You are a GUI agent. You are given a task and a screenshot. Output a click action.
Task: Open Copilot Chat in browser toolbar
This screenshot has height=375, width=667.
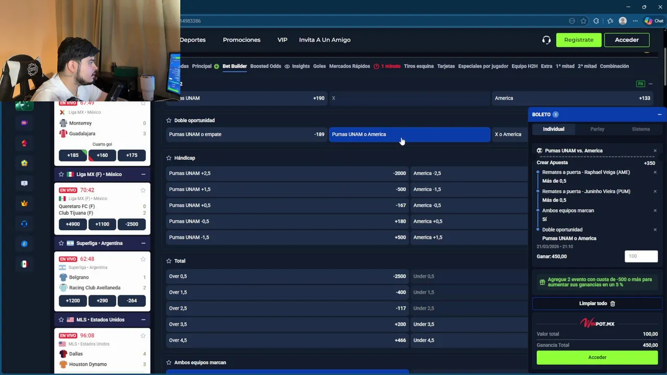tap(654, 21)
